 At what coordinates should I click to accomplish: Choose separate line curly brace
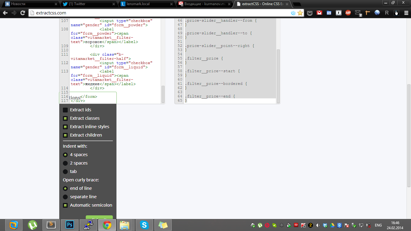point(65,197)
